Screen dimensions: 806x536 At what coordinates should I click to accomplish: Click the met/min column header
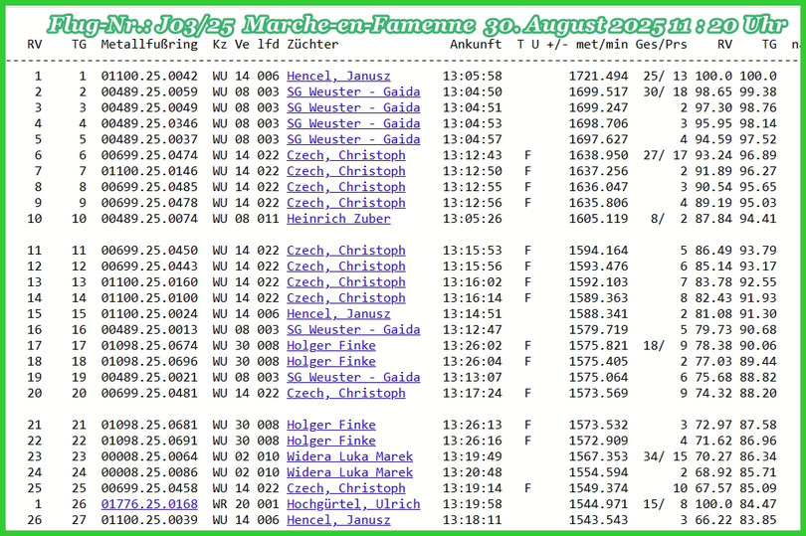click(x=602, y=44)
